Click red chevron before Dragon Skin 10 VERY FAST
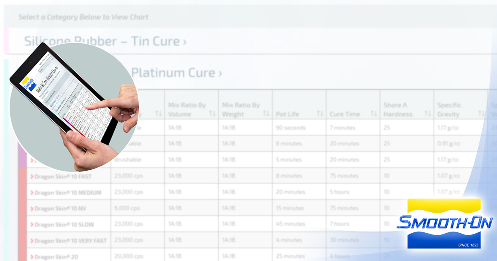Viewport: 497px width, 261px height. click(x=32, y=241)
